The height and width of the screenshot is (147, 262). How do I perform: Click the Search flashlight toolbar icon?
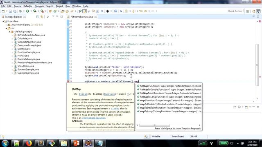tap(72, 11)
